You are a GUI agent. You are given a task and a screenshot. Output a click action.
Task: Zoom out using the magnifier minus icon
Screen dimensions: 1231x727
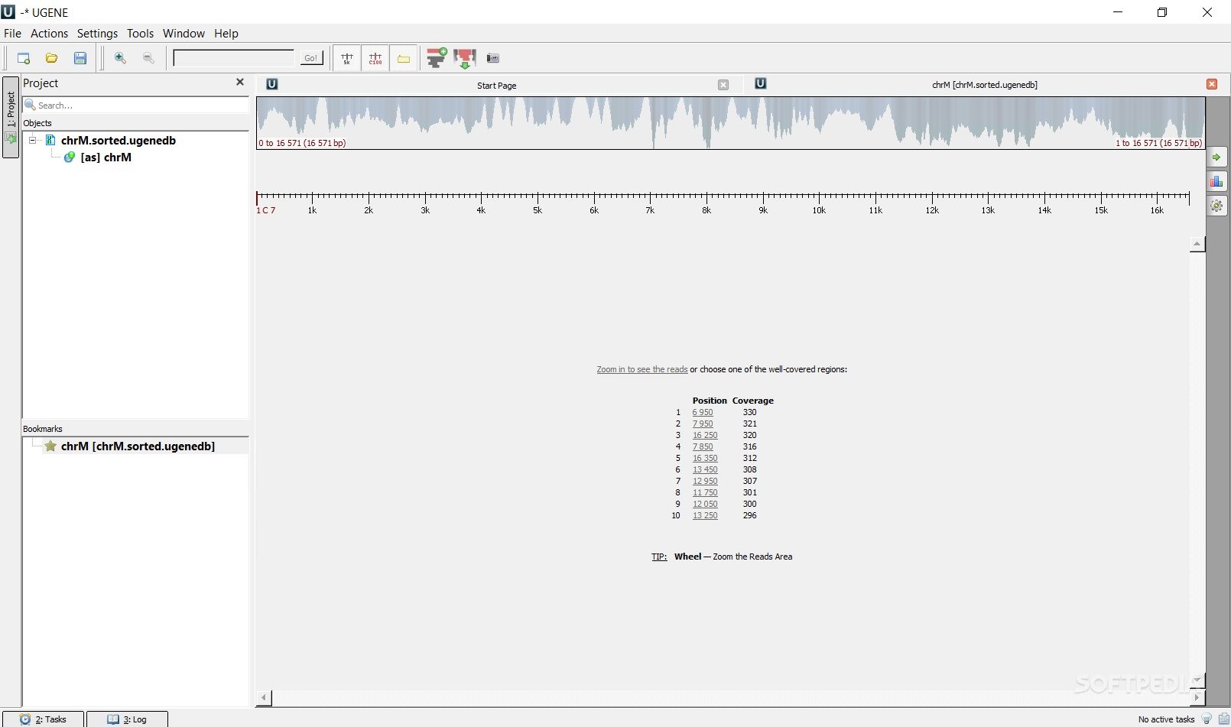tap(148, 58)
